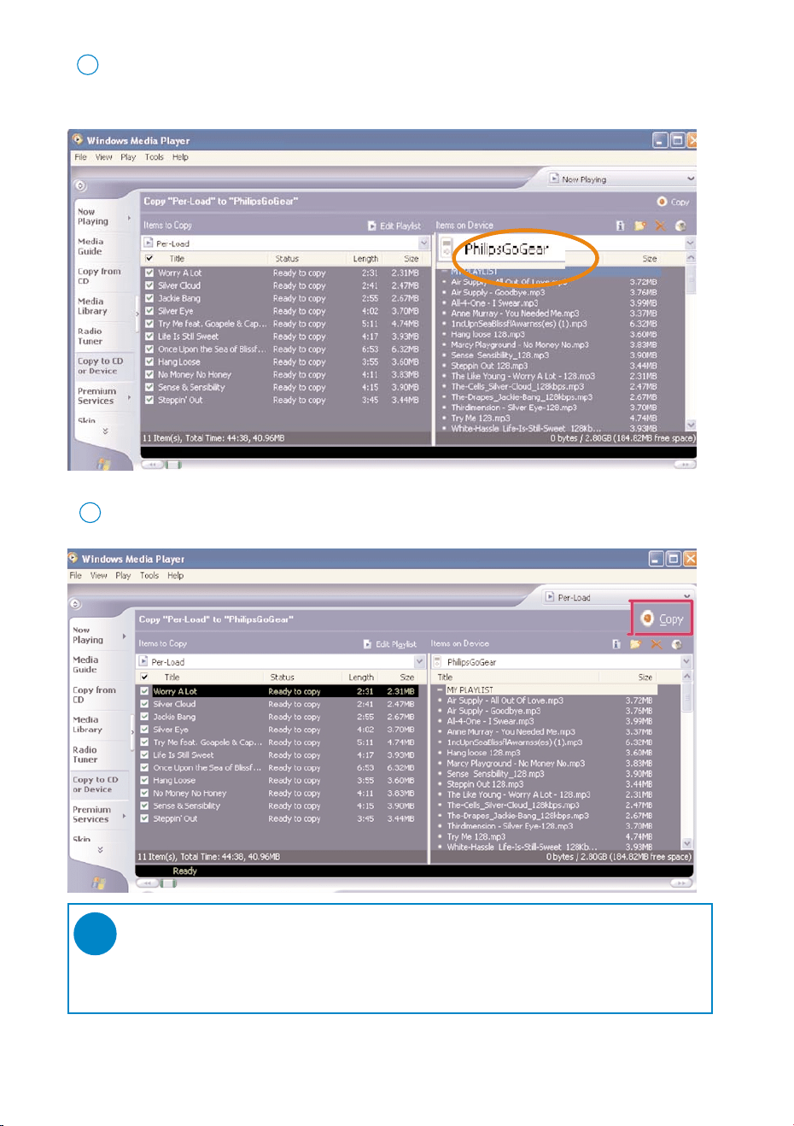Click the red delete X icon in upper window
This screenshot has height=1126, width=794.
pos(660,226)
